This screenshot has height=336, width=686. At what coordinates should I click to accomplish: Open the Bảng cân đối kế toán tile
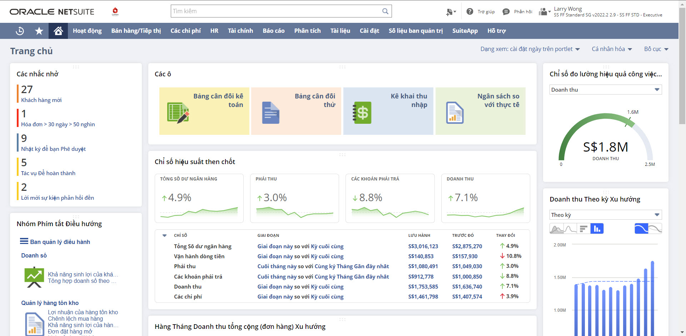coord(204,111)
